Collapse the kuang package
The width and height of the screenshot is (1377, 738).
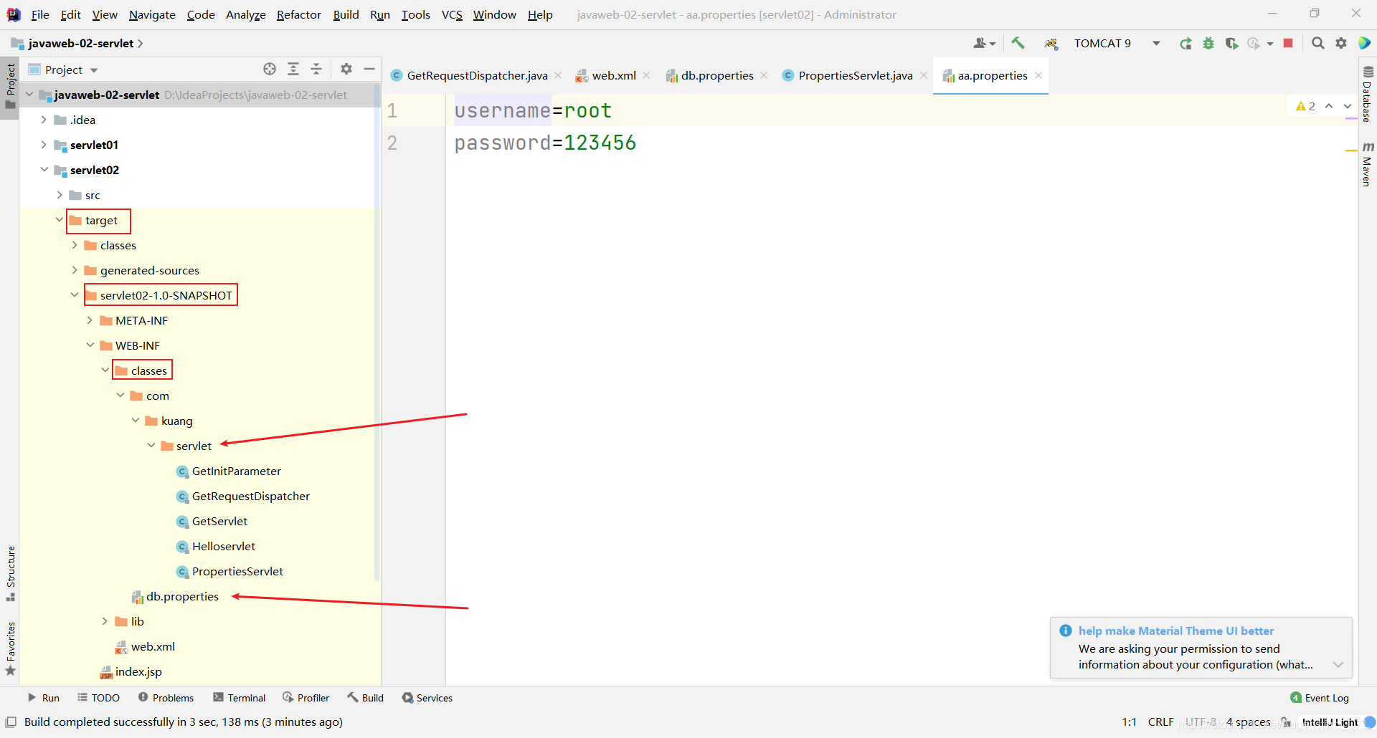136,421
